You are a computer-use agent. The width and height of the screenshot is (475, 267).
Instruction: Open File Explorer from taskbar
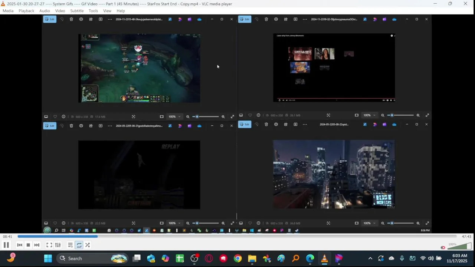coord(252,258)
